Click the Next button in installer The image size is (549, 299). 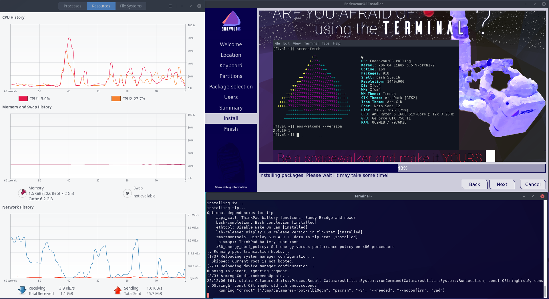tap(502, 184)
